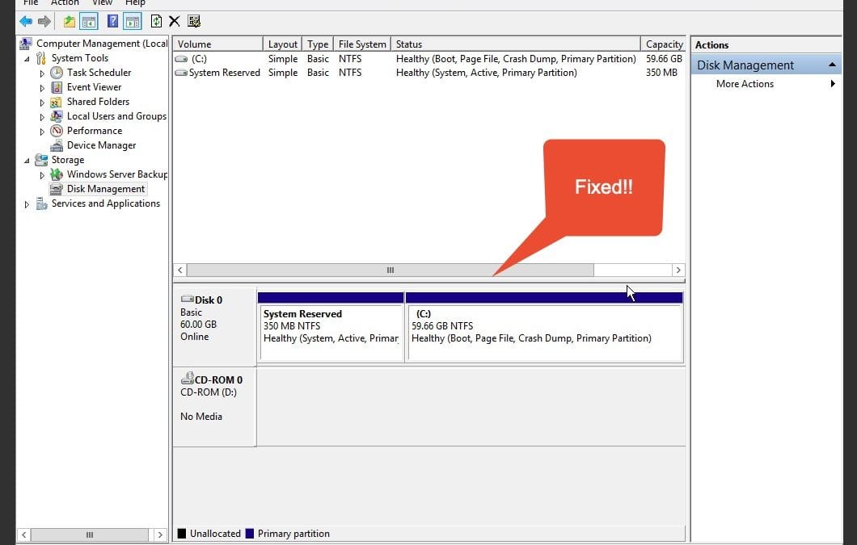Screen dimensions: 857x545
Task: Expand Services and Applications in the sidebar
Action: pos(26,203)
